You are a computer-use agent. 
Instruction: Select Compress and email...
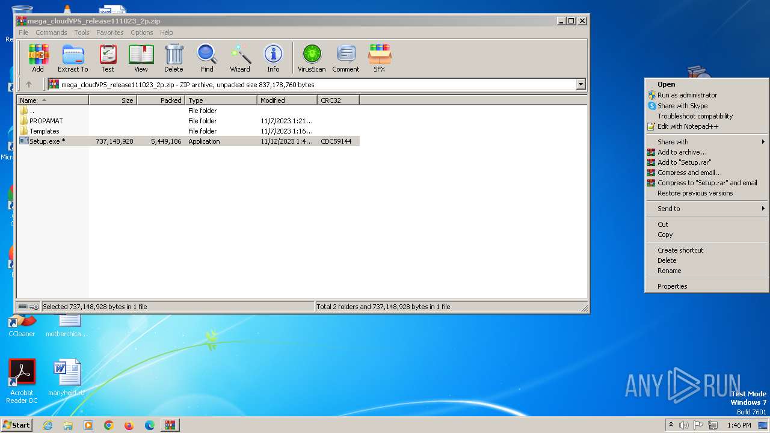706,173
